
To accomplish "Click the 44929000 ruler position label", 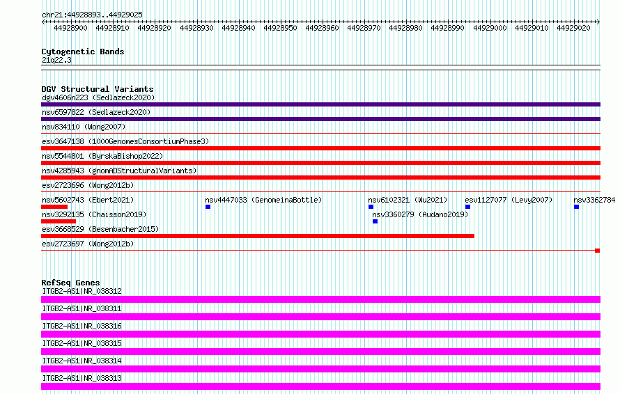I will pos(490,28).
